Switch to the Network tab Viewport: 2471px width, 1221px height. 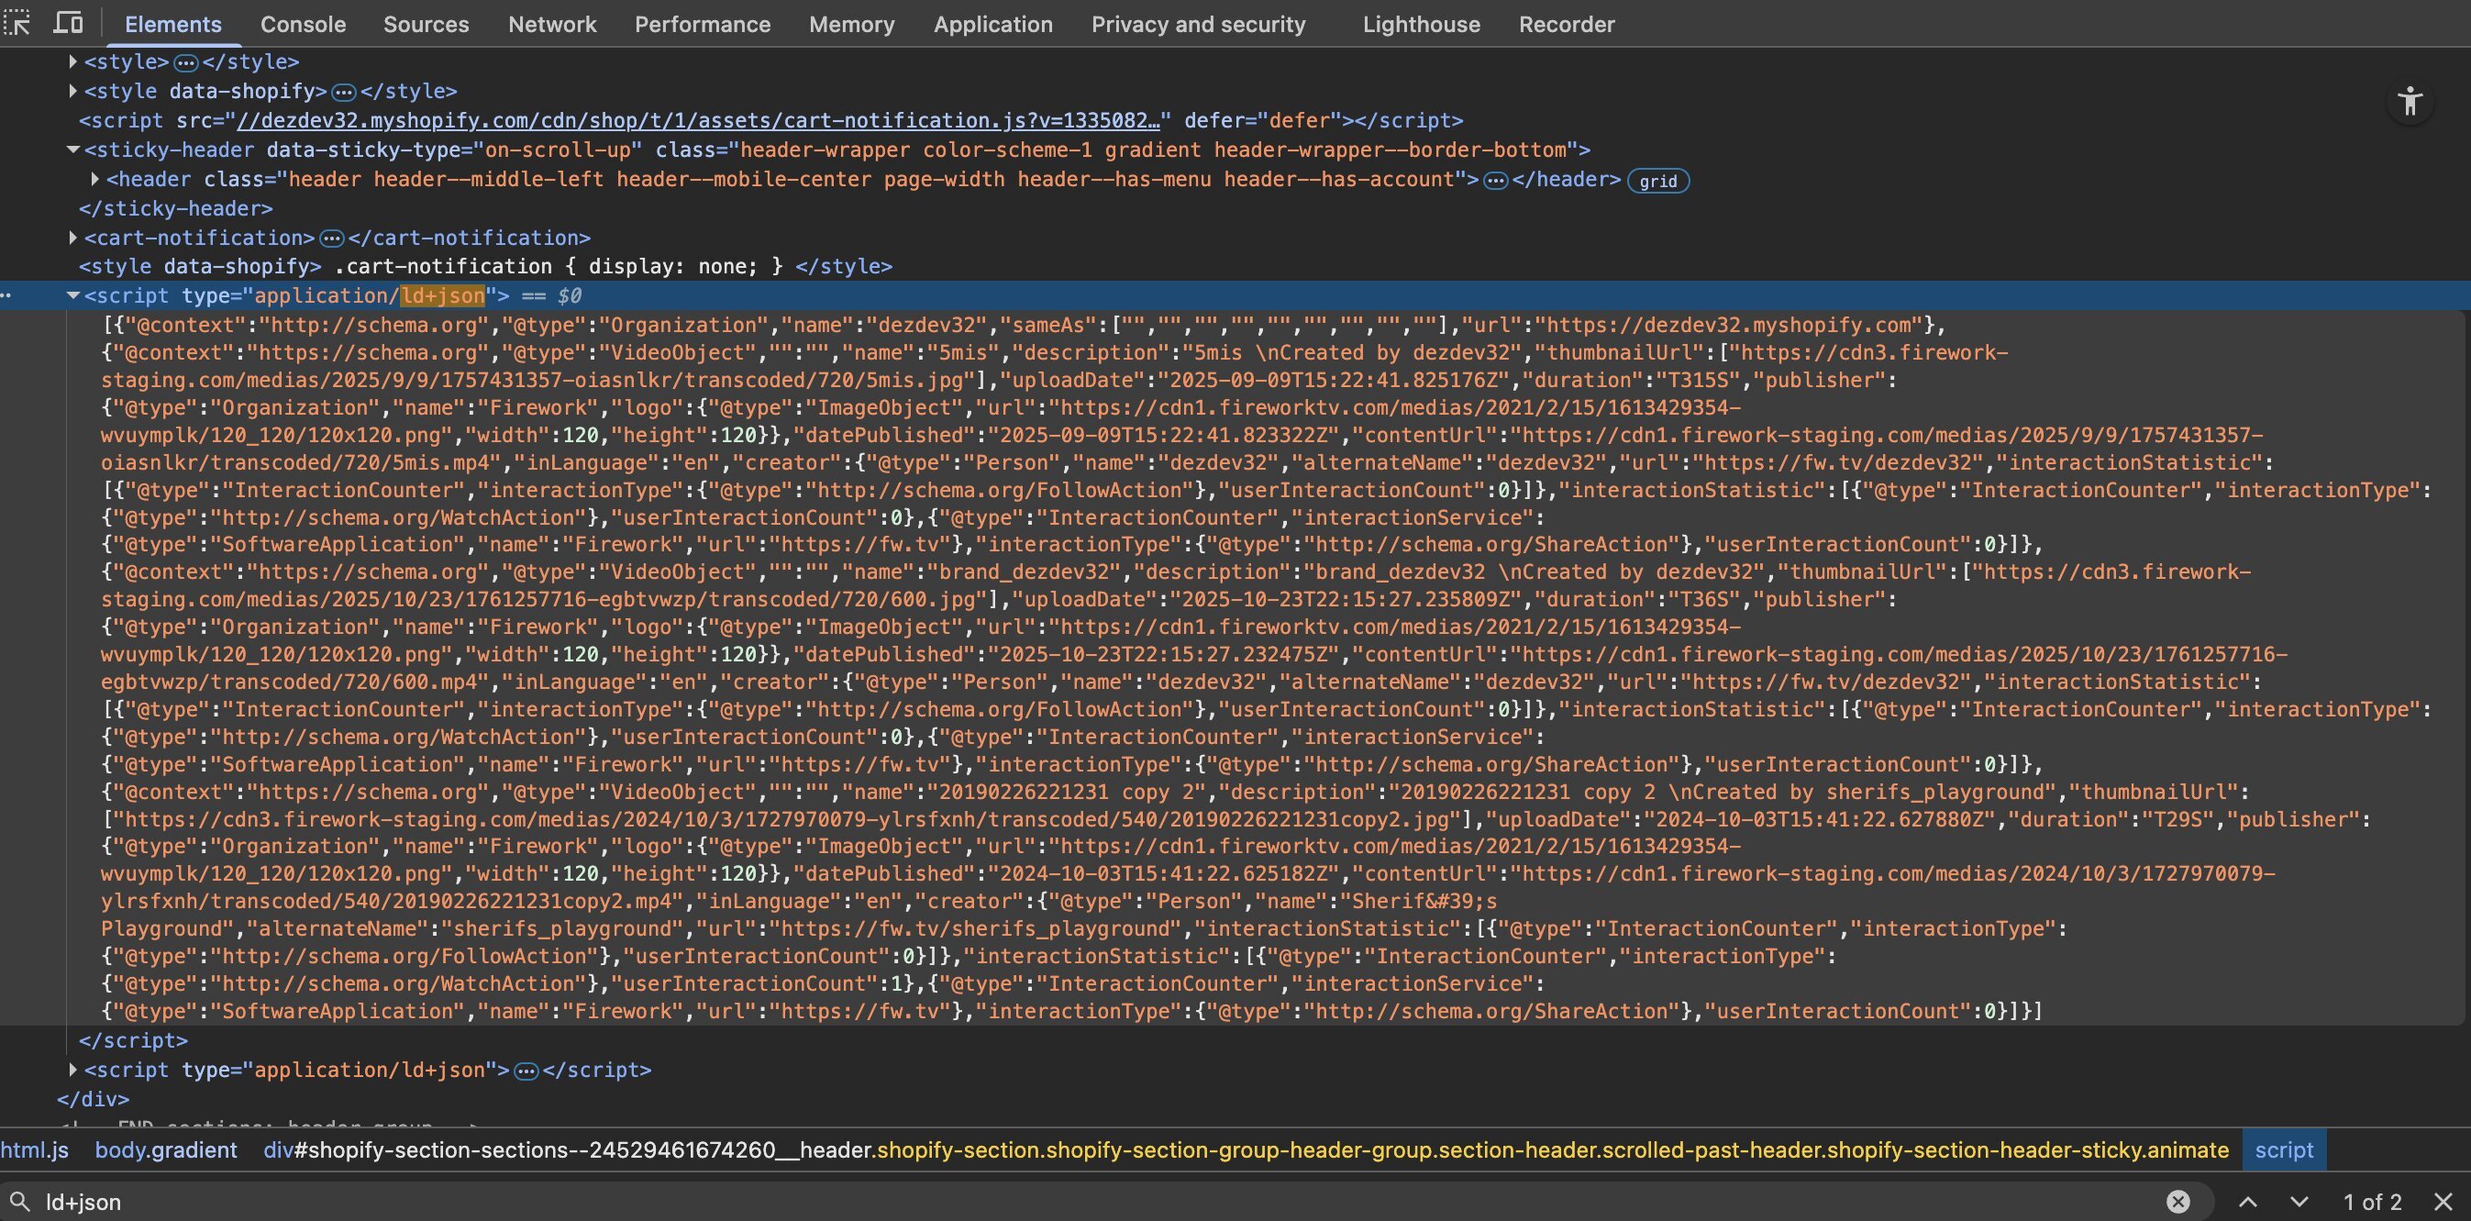[x=551, y=24]
